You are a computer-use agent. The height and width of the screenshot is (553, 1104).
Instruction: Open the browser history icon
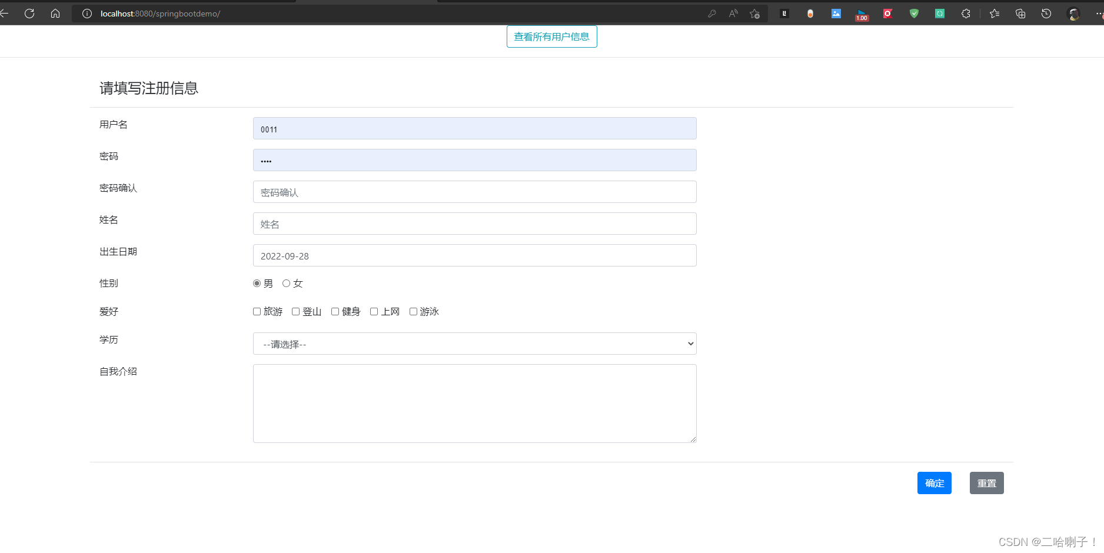[1046, 14]
